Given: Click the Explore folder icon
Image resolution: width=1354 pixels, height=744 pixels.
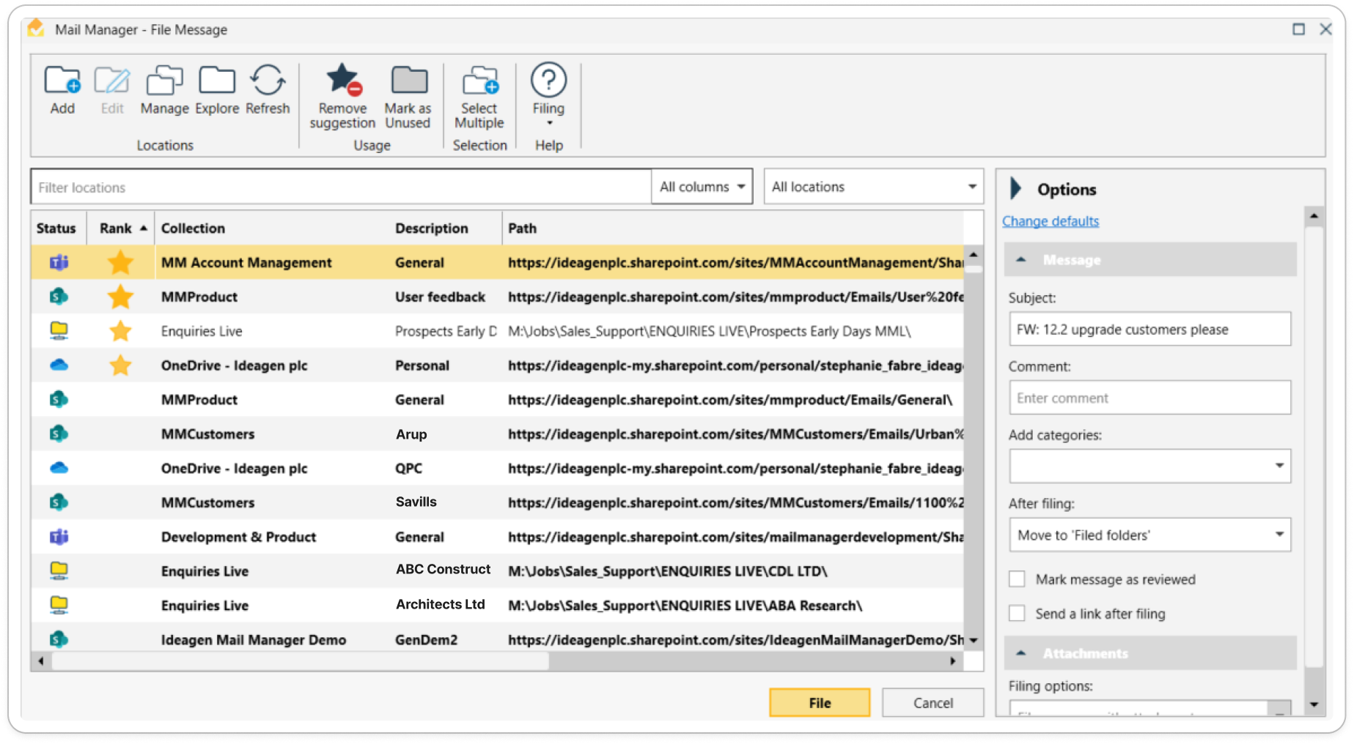Looking at the screenshot, I should click(x=217, y=81).
